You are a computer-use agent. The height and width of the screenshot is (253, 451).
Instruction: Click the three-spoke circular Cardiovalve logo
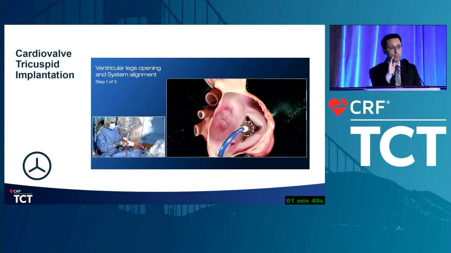tap(37, 166)
